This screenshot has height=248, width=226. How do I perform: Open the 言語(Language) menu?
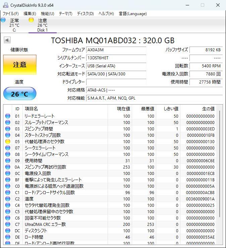coord(133,14)
